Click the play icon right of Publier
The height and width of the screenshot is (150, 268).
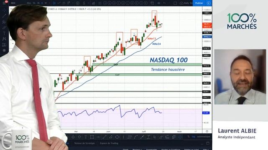tap(209, 3)
